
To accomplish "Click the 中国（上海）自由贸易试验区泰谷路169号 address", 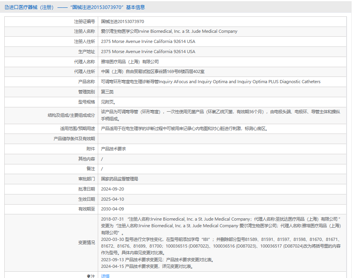I will 153,71.
